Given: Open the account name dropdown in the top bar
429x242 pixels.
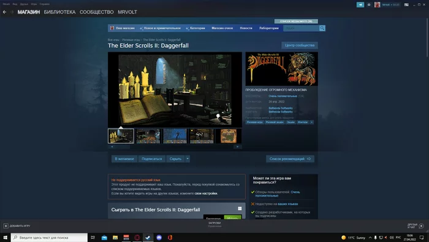Looking at the screenshot, I should click(x=391, y=5).
